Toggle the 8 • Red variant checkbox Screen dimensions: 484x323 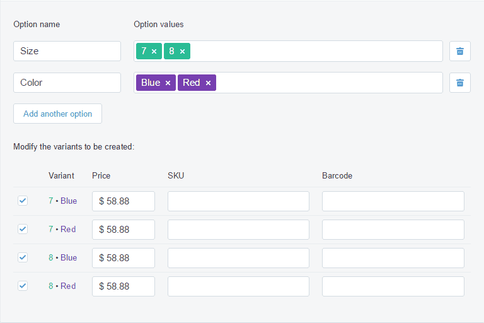[x=23, y=286]
